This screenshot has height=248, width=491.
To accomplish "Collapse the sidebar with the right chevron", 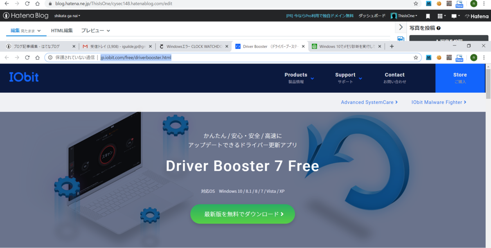I will point(401,27).
